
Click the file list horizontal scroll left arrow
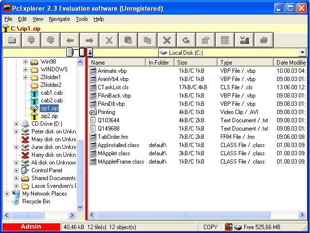point(92,215)
